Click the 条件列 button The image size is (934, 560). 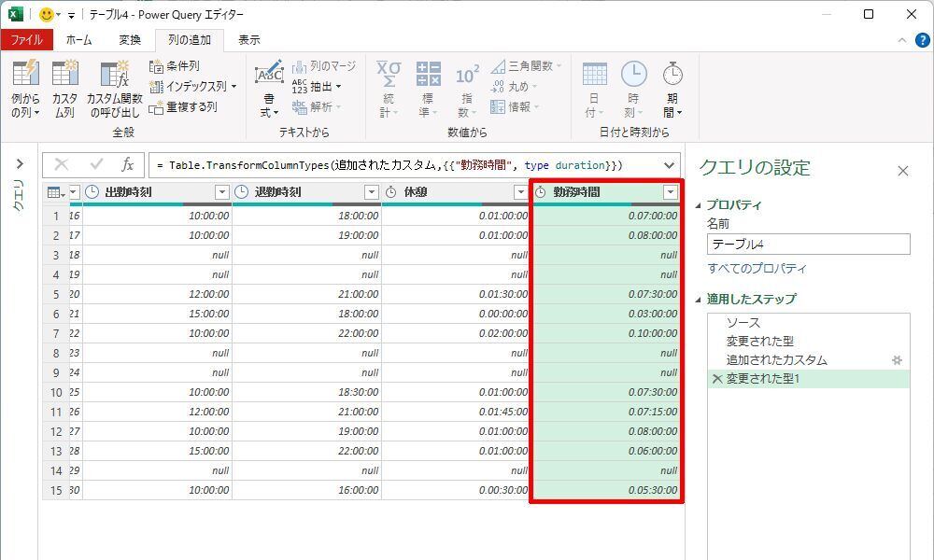pyautogui.click(x=174, y=66)
